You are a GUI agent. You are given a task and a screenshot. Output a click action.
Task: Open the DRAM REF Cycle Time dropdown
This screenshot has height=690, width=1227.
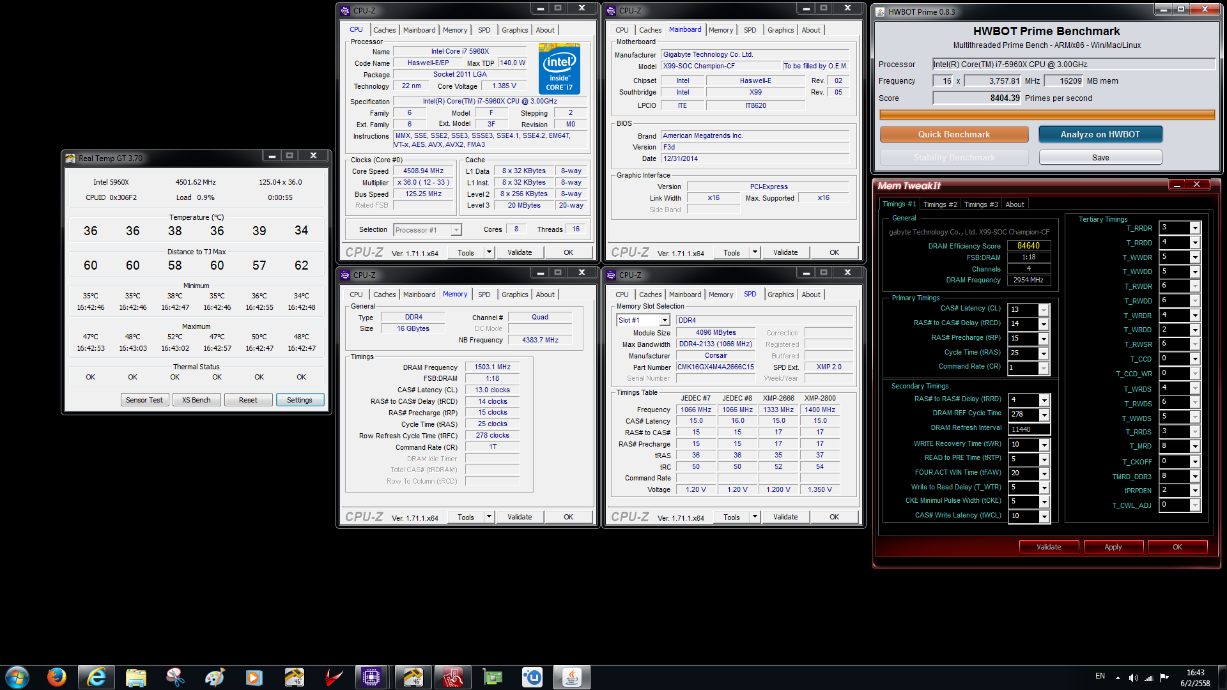pos(1044,415)
